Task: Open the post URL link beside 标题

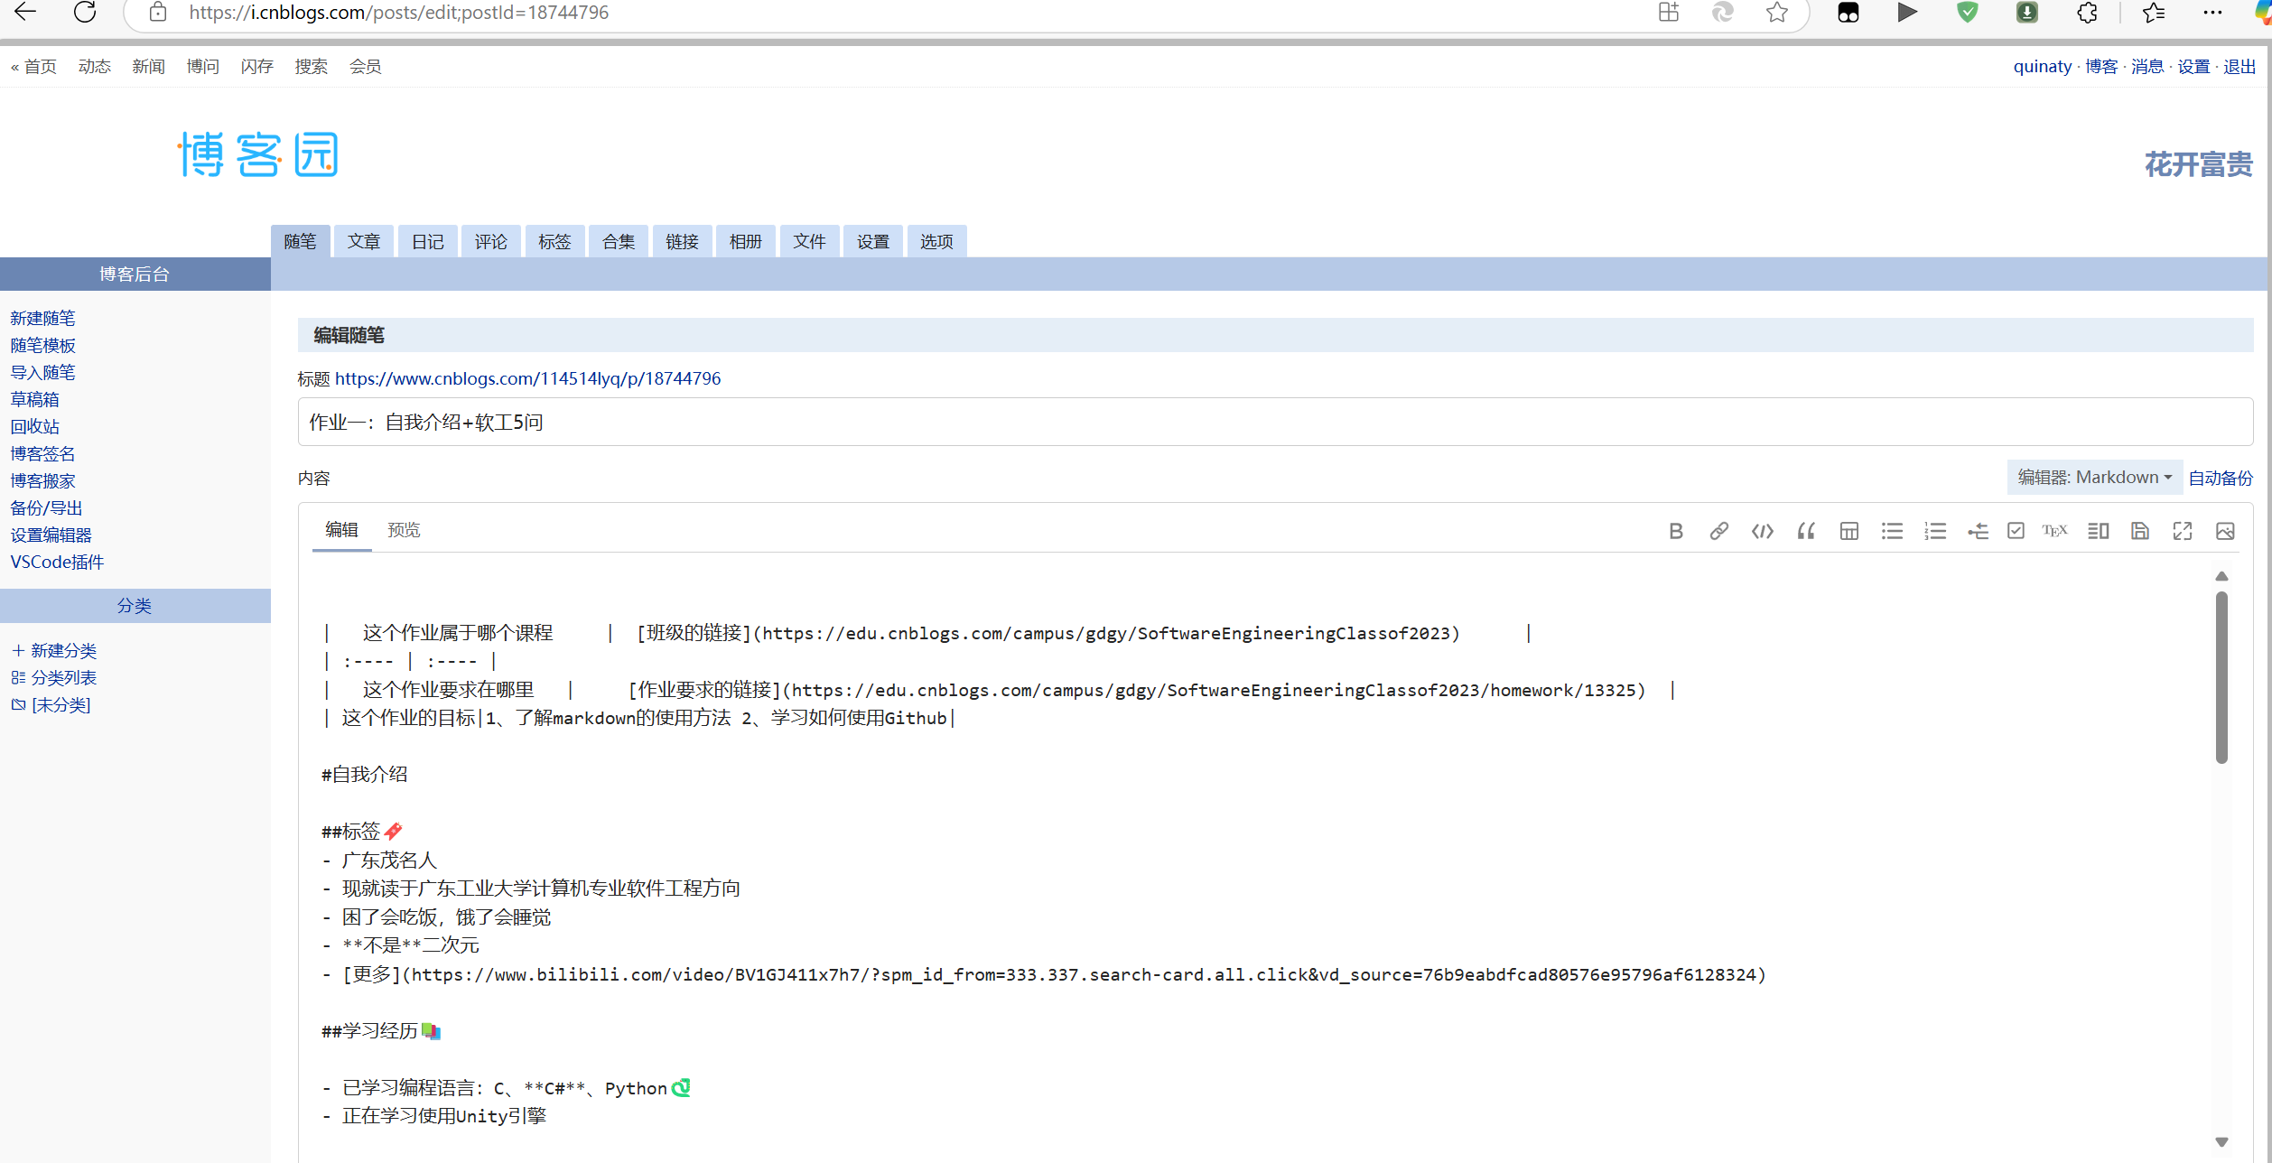Action: pyautogui.click(x=527, y=378)
